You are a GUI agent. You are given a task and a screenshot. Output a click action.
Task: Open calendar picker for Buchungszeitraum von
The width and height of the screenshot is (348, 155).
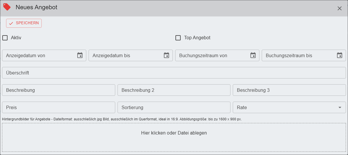point(253,55)
